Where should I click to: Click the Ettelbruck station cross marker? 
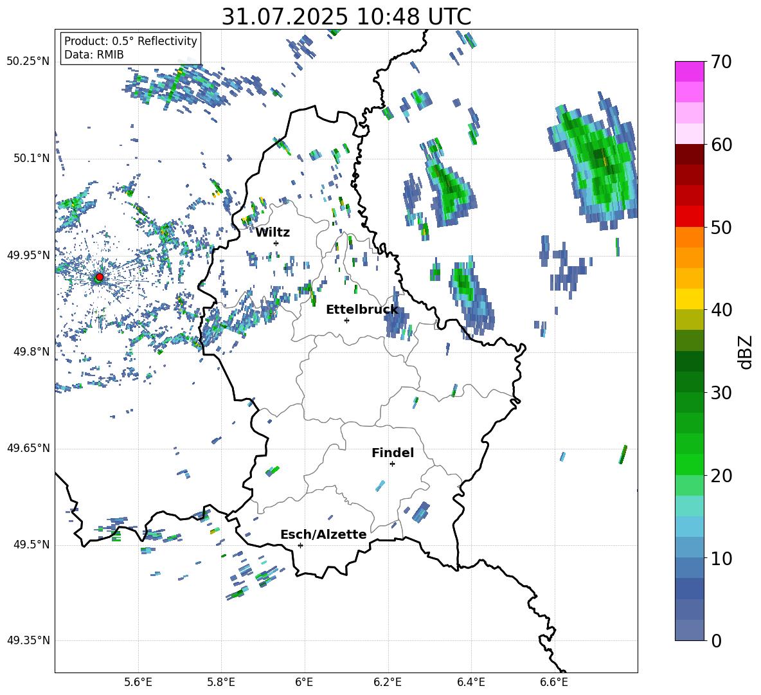coord(346,320)
